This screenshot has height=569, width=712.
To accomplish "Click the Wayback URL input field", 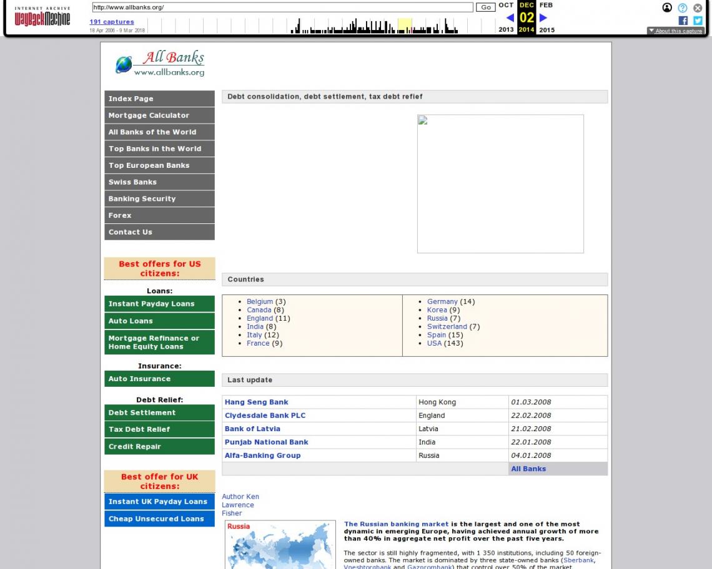I will pos(282,7).
